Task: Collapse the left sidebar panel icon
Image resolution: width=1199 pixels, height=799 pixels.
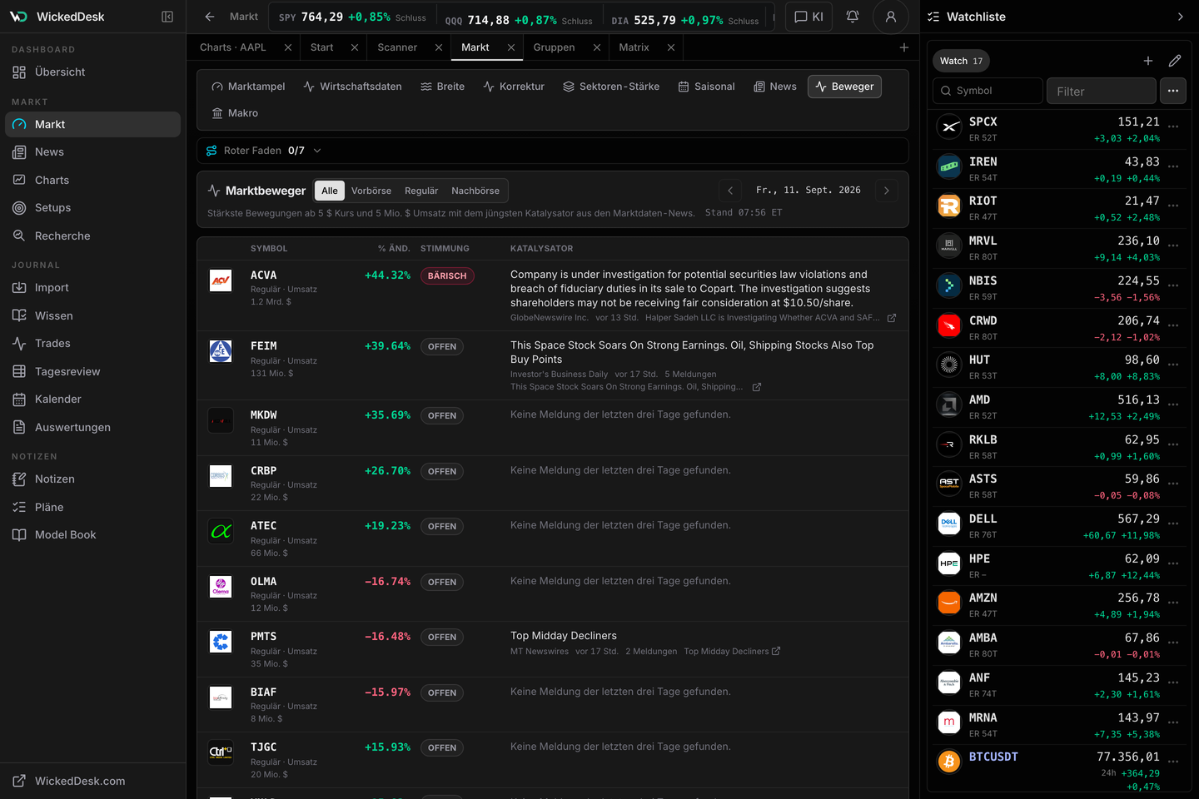Action: coord(167,17)
